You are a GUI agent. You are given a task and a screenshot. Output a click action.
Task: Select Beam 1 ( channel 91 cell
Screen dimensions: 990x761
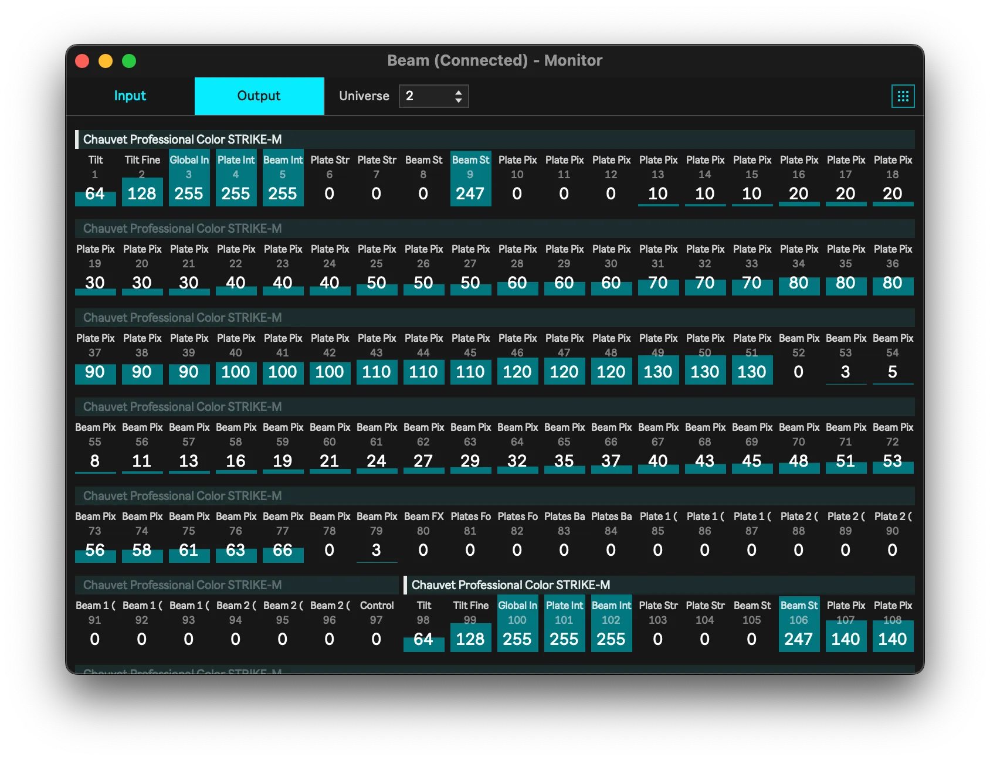pos(95,624)
